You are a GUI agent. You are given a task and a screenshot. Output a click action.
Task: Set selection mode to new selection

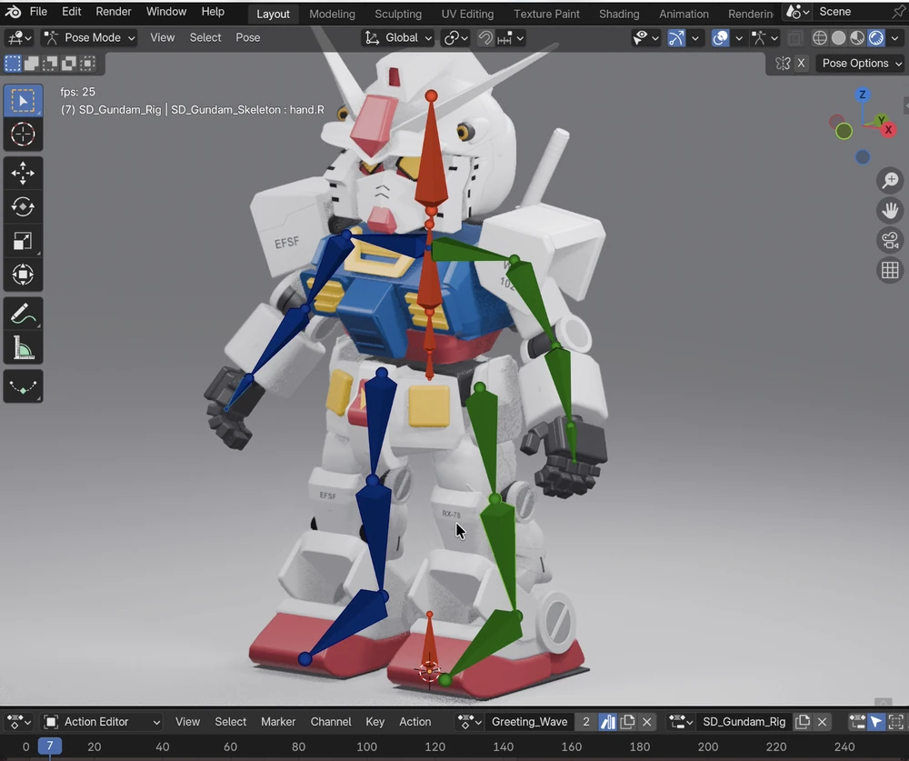click(13, 64)
